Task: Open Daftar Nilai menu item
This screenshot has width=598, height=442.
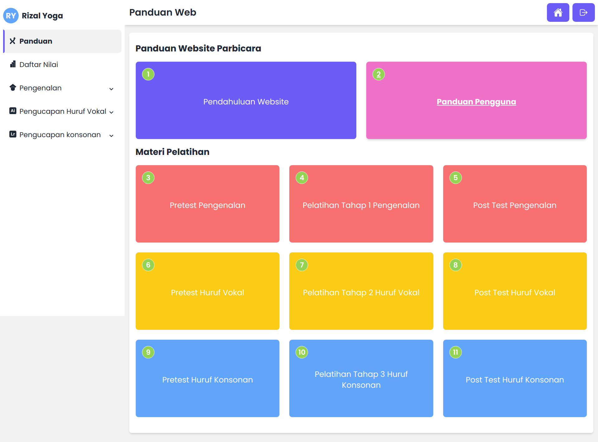Action: click(39, 65)
